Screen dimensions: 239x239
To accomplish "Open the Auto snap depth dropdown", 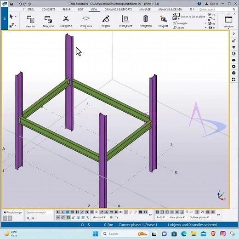I will pyautogui.click(x=161, y=217).
